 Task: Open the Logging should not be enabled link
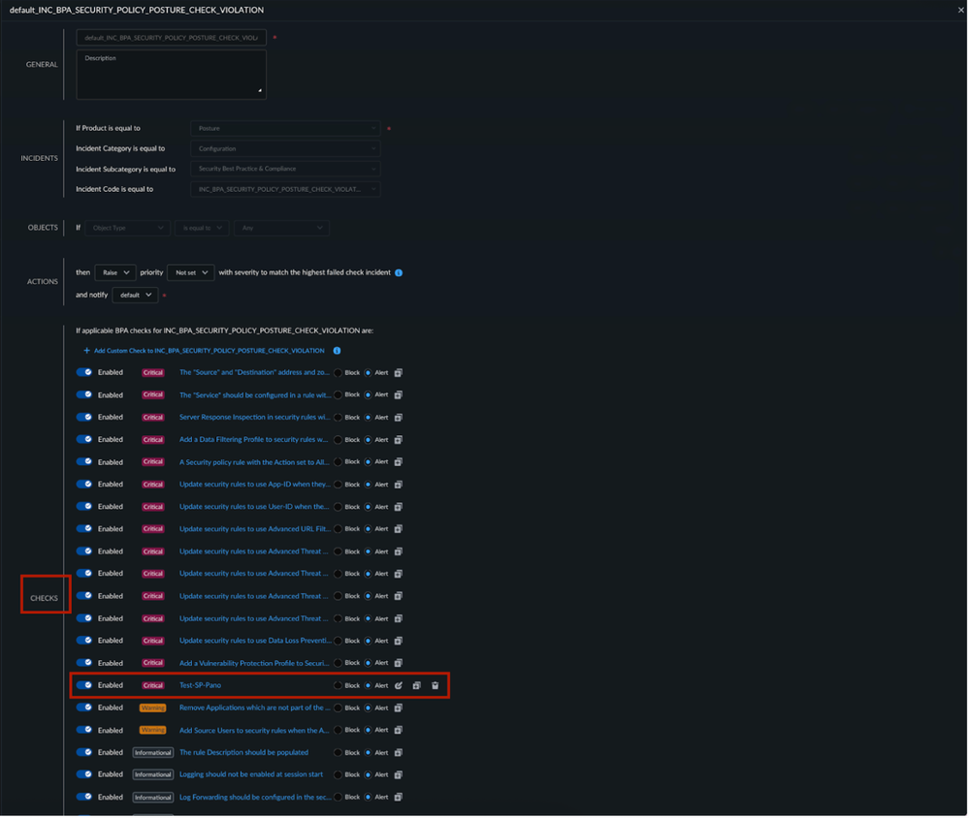tap(251, 774)
